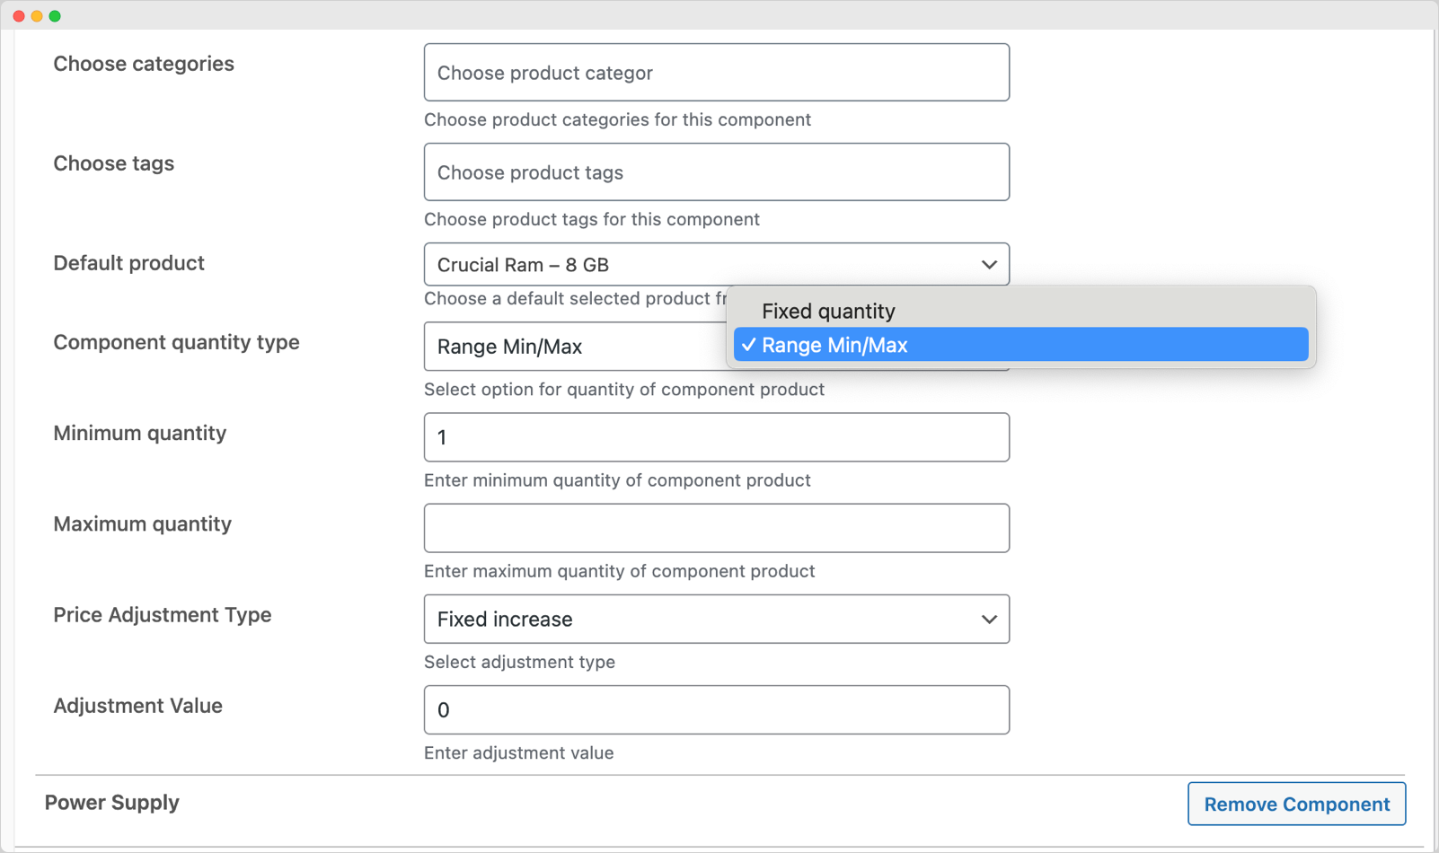
Task: Click the Remove Component button
Action: (1296, 804)
